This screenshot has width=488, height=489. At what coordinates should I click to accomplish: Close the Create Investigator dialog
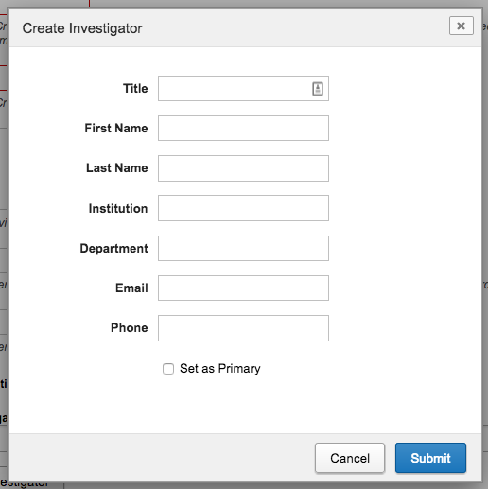pyautogui.click(x=462, y=26)
